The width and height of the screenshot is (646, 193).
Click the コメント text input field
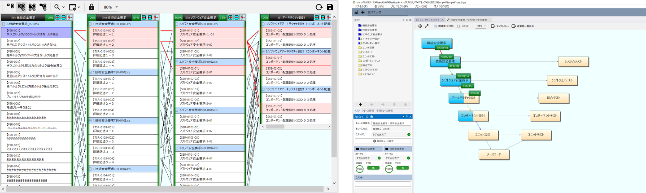(383, 184)
